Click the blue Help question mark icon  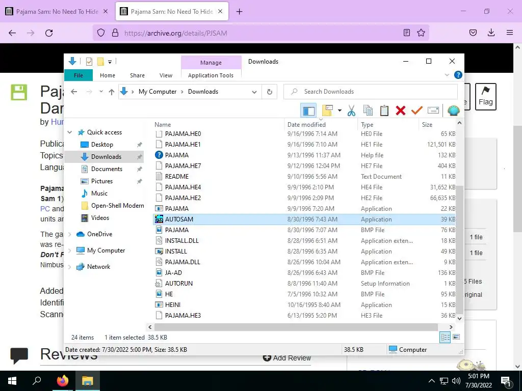pyautogui.click(x=458, y=75)
